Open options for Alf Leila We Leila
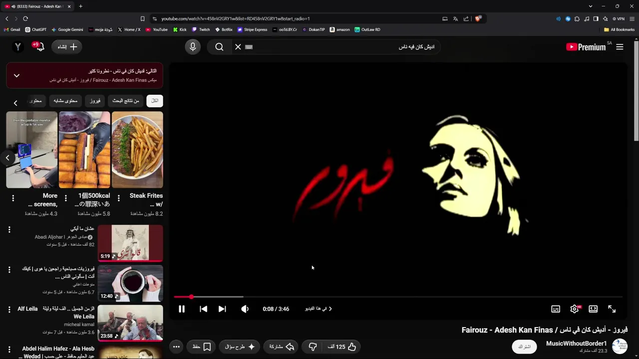Viewport: 639px width, 359px height. tap(9, 309)
